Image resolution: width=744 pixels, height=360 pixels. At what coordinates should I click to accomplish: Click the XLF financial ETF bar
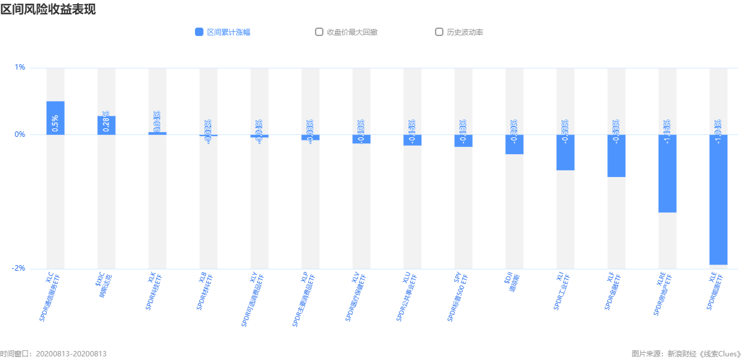(616, 155)
